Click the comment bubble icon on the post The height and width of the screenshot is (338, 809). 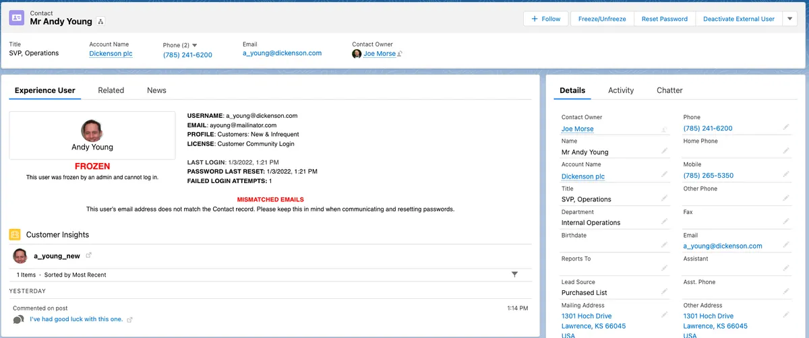pyautogui.click(x=19, y=319)
